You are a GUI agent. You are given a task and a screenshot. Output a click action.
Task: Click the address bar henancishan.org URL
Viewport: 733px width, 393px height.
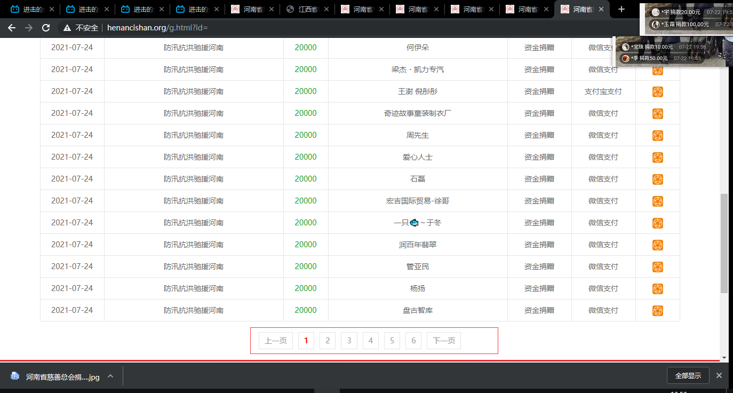pos(157,28)
